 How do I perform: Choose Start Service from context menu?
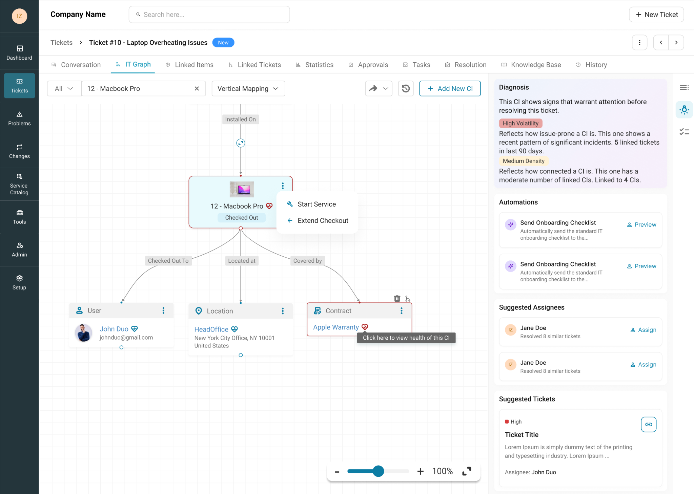(x=317, y=204)
